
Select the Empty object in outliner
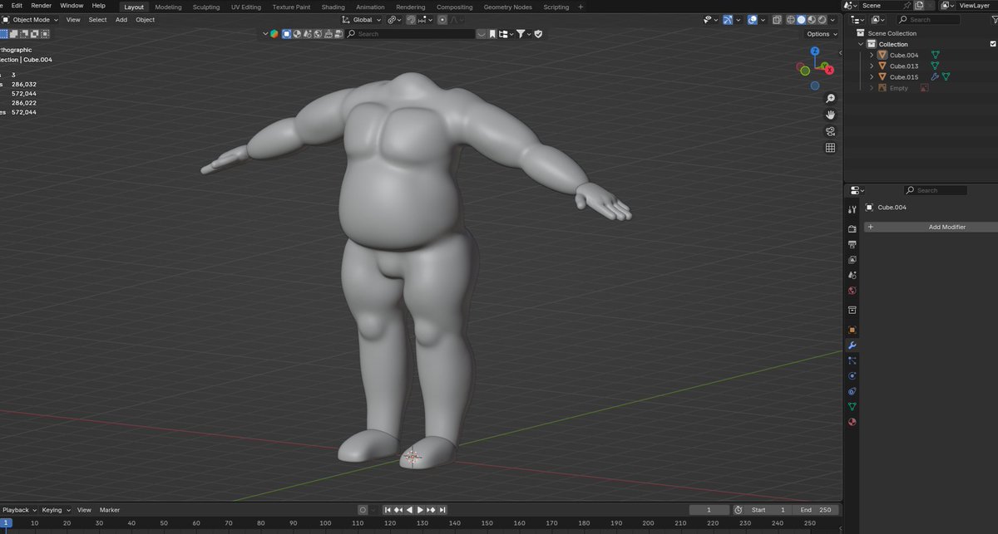pyautogui.click(x=899, y=88)
